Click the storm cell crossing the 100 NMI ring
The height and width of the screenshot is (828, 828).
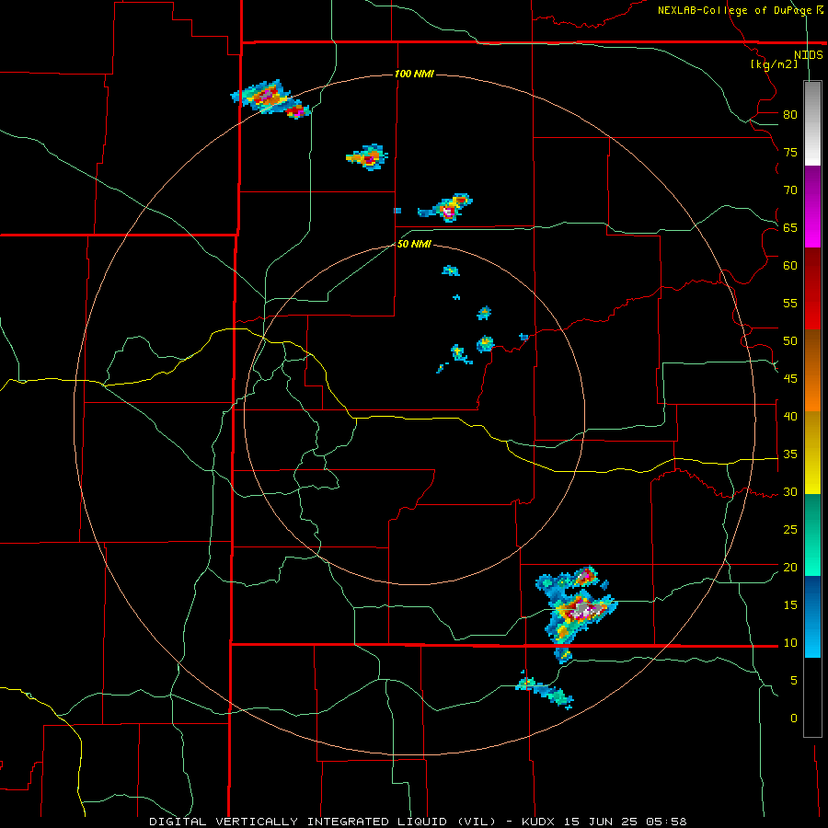tap(270, 98)
